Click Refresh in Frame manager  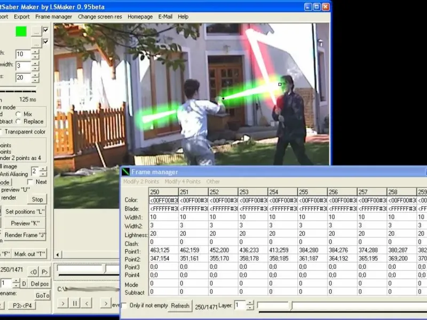[x=180, y=306]
